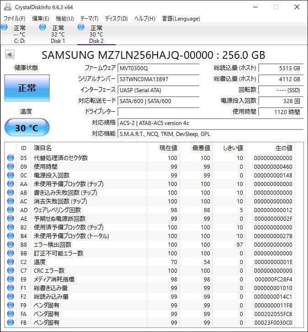Click the 生の値 column header
This screenshot has width=308, height=332.
[270, 148]
